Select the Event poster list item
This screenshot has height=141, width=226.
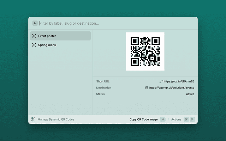point(60,36)
